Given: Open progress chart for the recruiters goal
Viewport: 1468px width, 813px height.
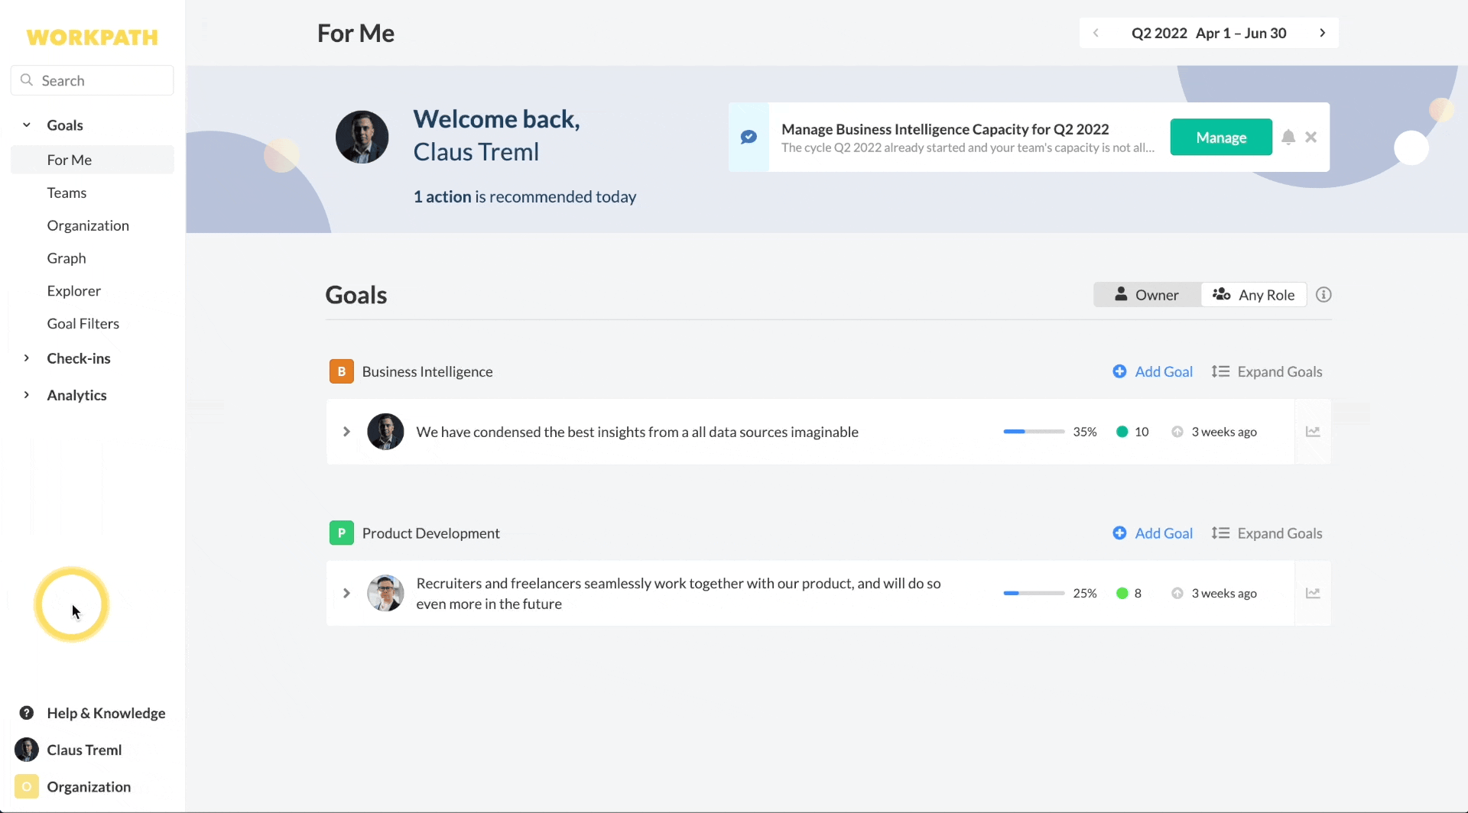Looking at the screenshot, I should point(1313,593).
